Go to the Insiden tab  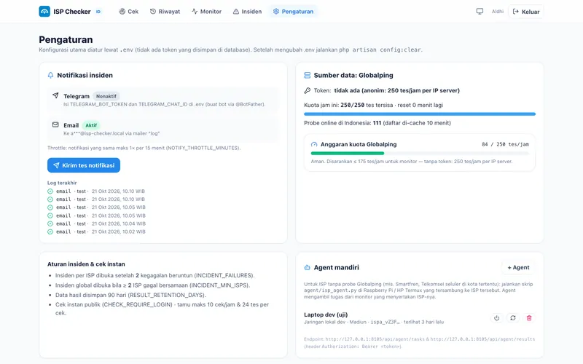(247, 12)
